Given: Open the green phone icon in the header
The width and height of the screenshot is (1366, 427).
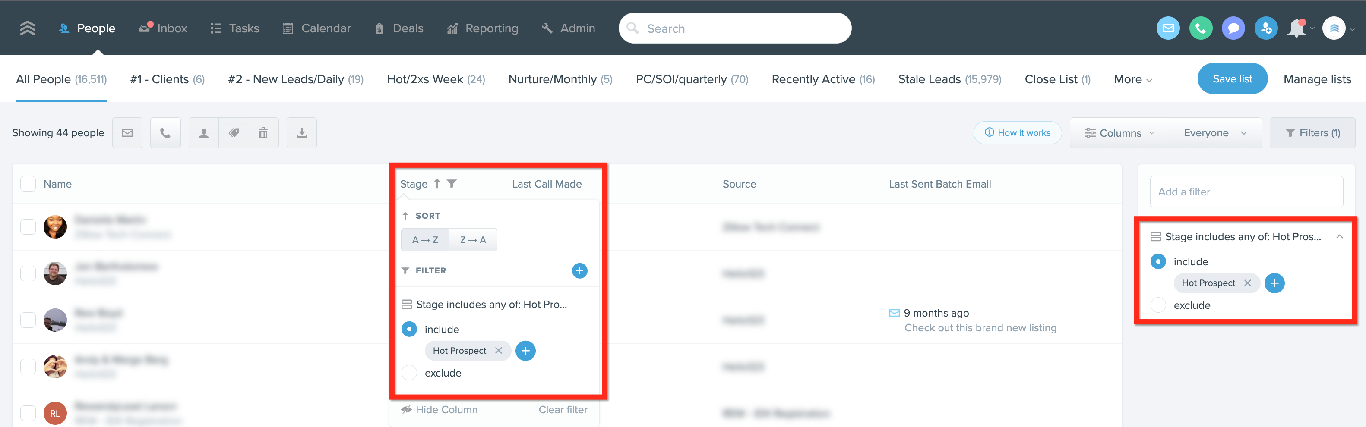Looking at the screenshot, I should tap(1201, 28).
